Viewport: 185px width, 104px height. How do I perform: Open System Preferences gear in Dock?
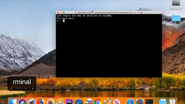tap(140, 102)
